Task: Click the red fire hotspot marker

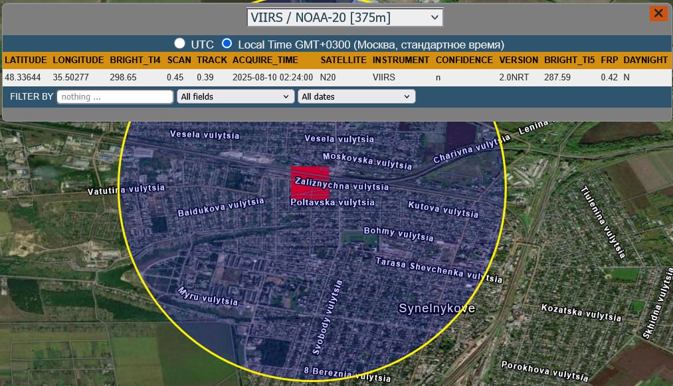Action: [x=310, y=183]
